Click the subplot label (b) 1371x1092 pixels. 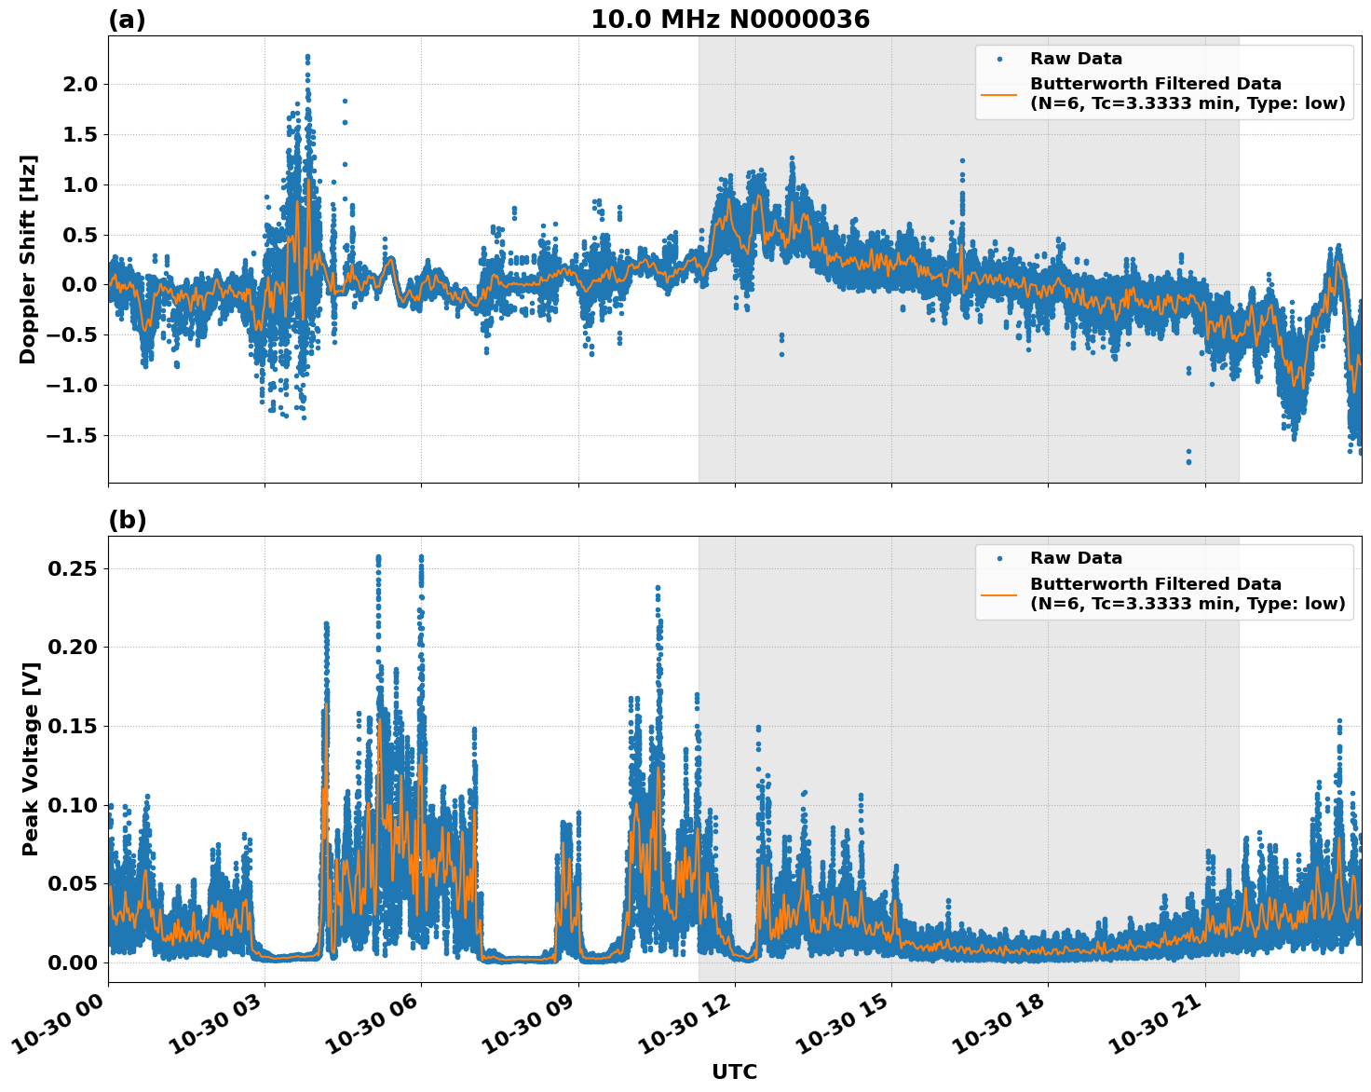coord(126,519)
